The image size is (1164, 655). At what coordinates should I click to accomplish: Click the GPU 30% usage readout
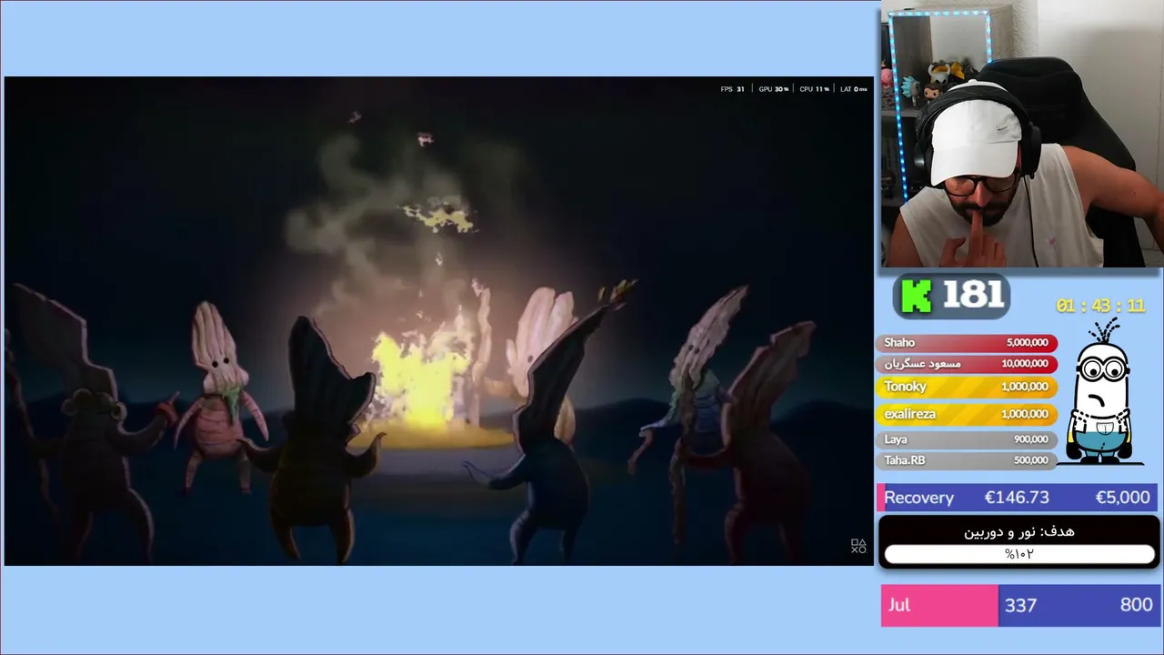coord(774,89)
